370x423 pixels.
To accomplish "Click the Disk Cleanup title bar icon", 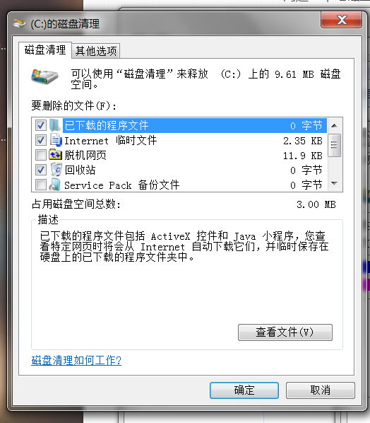I will [19, 24].
